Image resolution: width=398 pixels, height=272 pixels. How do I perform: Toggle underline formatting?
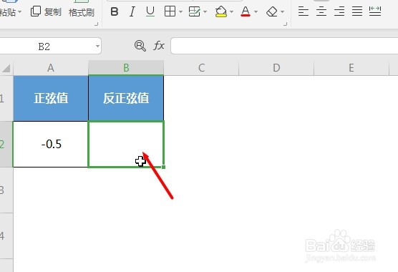tap(150, 11)
